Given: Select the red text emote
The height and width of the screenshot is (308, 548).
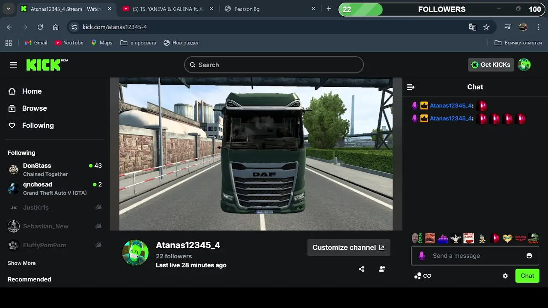Looking at the screenshot, I should 520,238.
